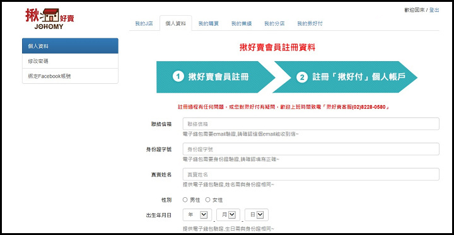Screen dimensions: 454x235
Task: Go to the 我的分店 tab
Action: pyautogui.click(x=274, y=24)
